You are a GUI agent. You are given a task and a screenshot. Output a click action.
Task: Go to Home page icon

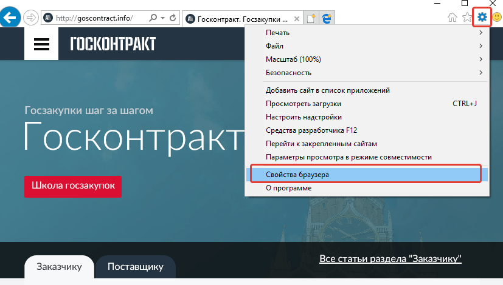tap(453, 18)
